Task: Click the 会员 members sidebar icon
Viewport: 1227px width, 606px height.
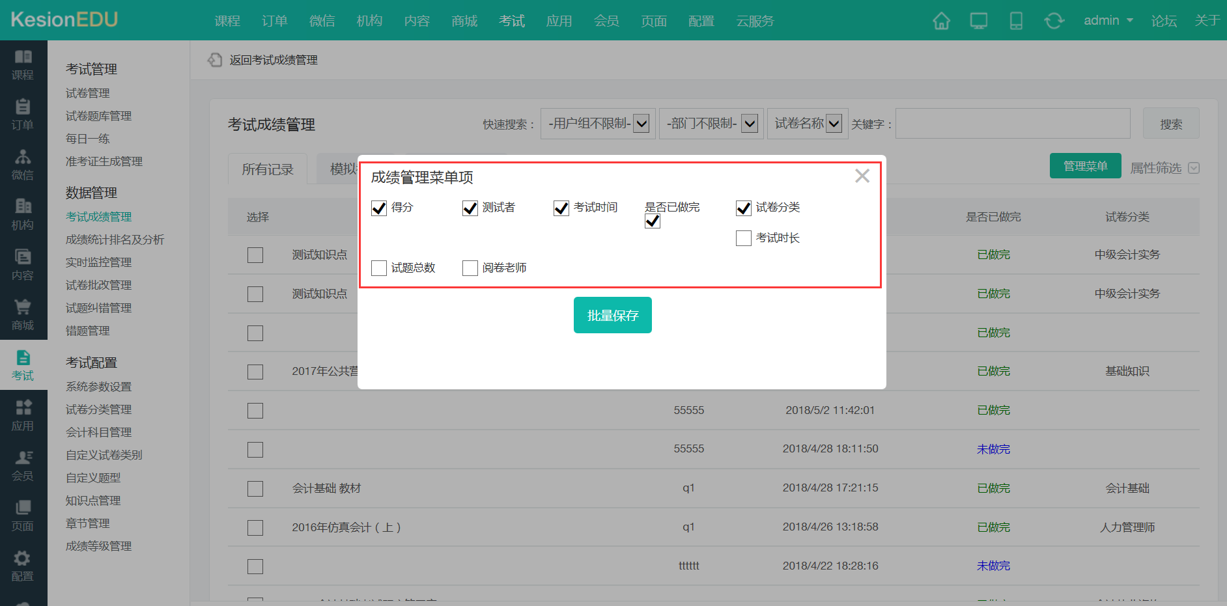Action: coord(23,465)
